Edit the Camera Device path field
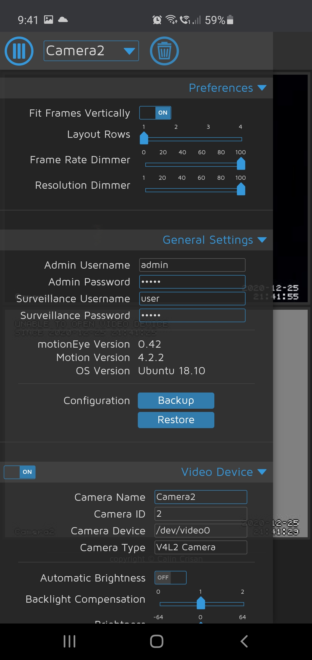The image size is (312, 660). click(x=200, y=530)
